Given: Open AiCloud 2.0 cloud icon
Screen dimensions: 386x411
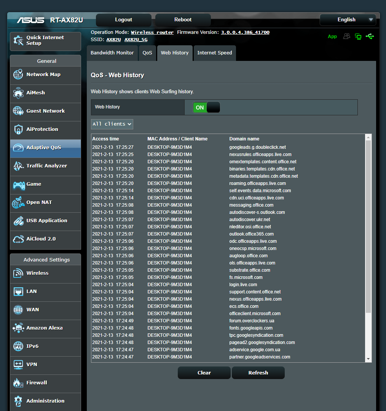Looking at the screenshot, I should pyautogui.click(x=18, y=239).
